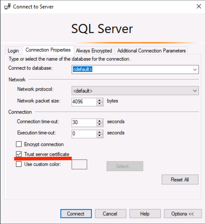Click the bytes unit text
Viewport: 205px width, 224px height.
click(x=113, y=101)
